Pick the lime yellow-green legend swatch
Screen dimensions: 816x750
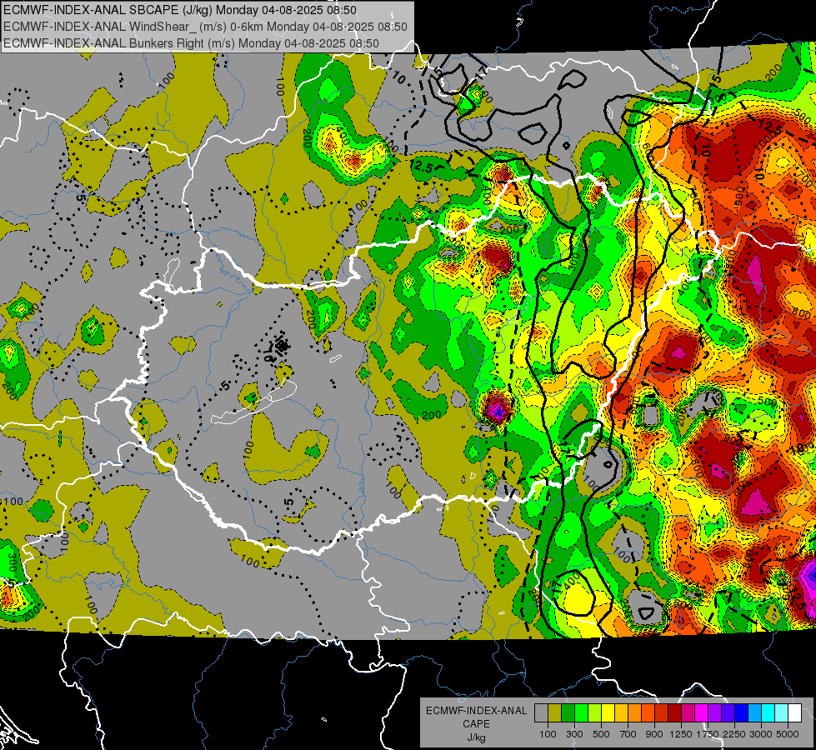coord(595,713)
